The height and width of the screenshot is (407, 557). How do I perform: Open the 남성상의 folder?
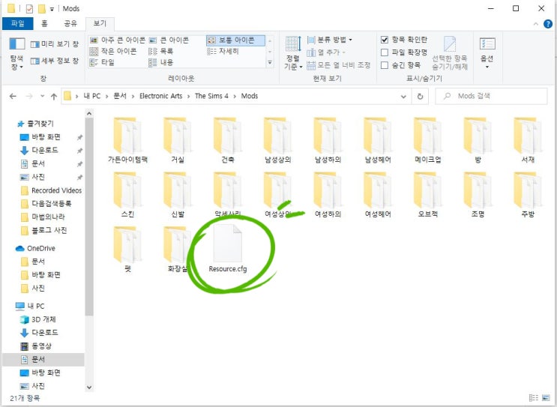click(278, 141)
